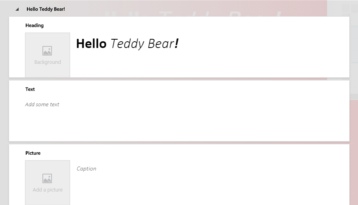Click the Background image placeholder icon
Image resolution: width=358 pixels, height=205 pixels.
[47, 51]
